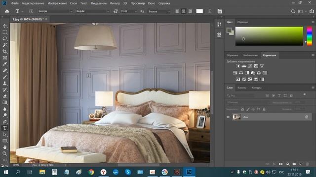
Task: Open the anti-aliasing Резкое dropdown
Action: (159, 11)
